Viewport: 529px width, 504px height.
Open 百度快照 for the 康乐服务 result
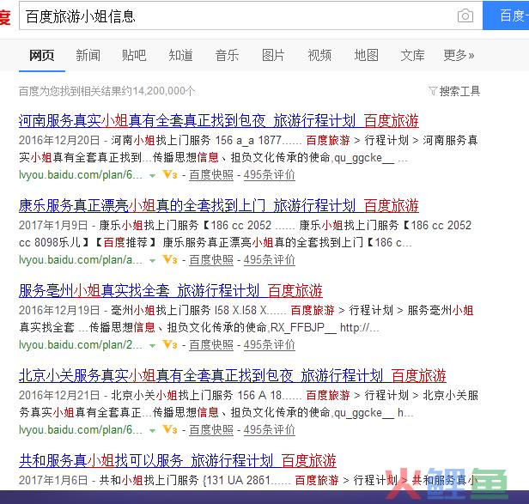(211, 260)
